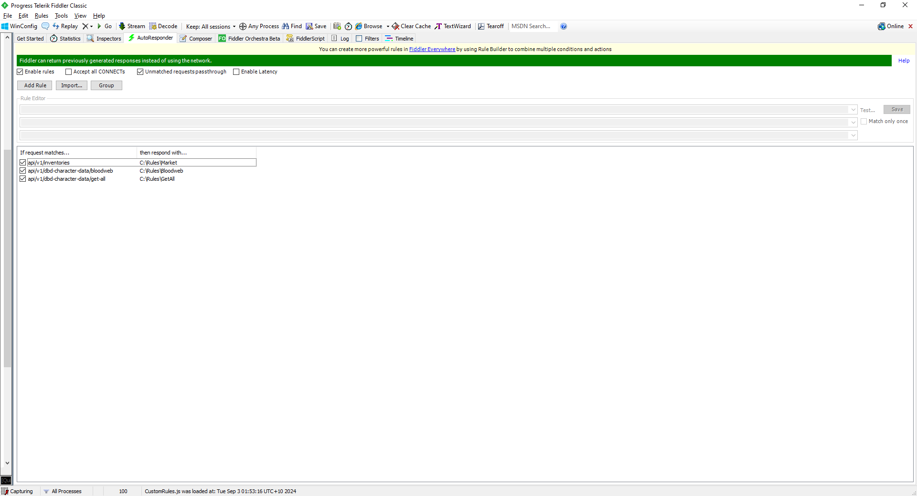Click the Capturing status indicator
Viewport: 917px width, 496px height.
pyautogui.click(x=17, y=491)
